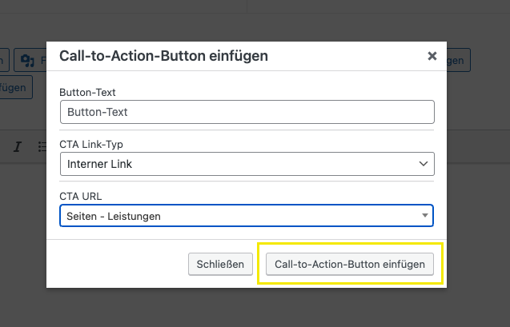Click the cut-off button at far left top row
Viewport: 510px width, 327px height.
[3, 60]
